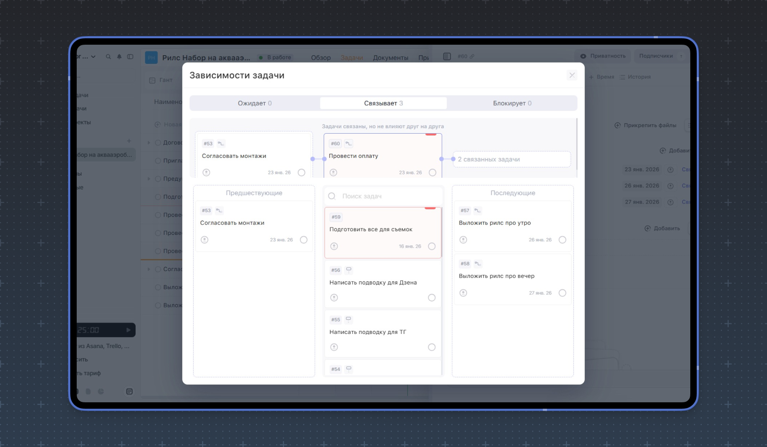Switch to the Ожидает tab
This screenshot has width=767, height=447.
pyautogui.click(x=254, y=103)
